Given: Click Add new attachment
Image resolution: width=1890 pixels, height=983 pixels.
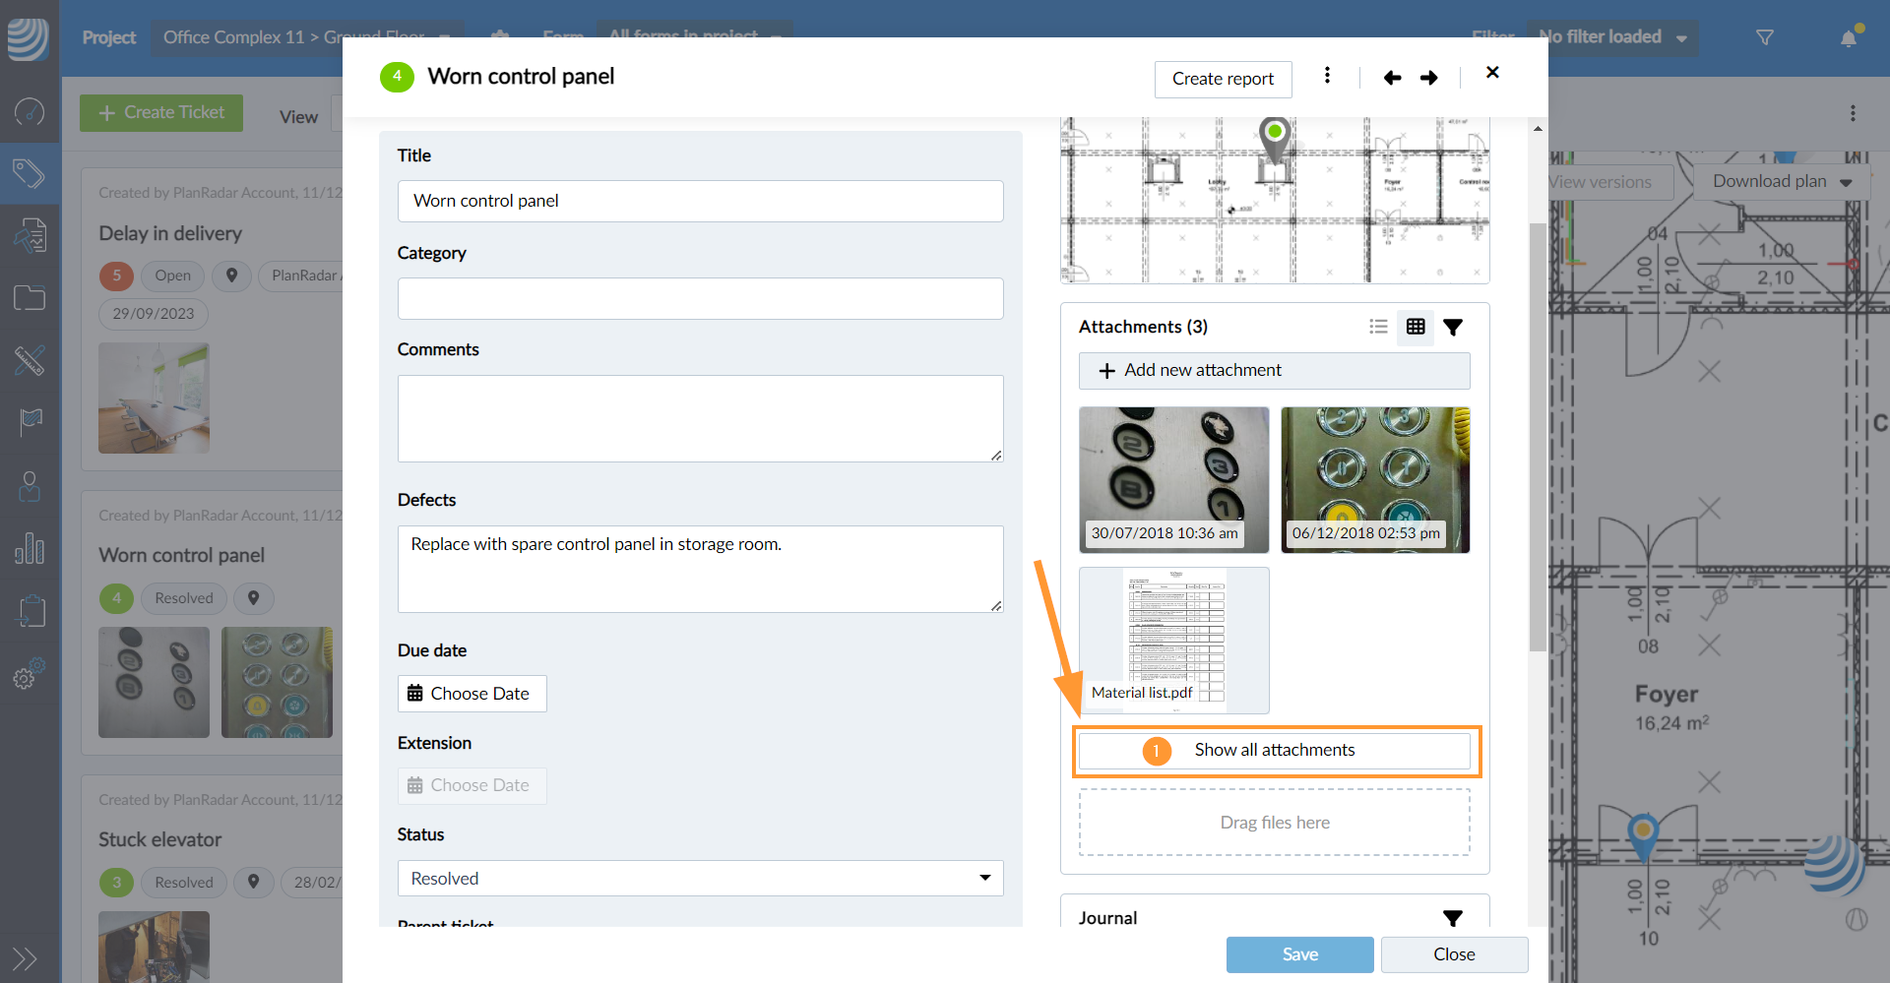Looking at the screenshot, I should click(1274, 371).
